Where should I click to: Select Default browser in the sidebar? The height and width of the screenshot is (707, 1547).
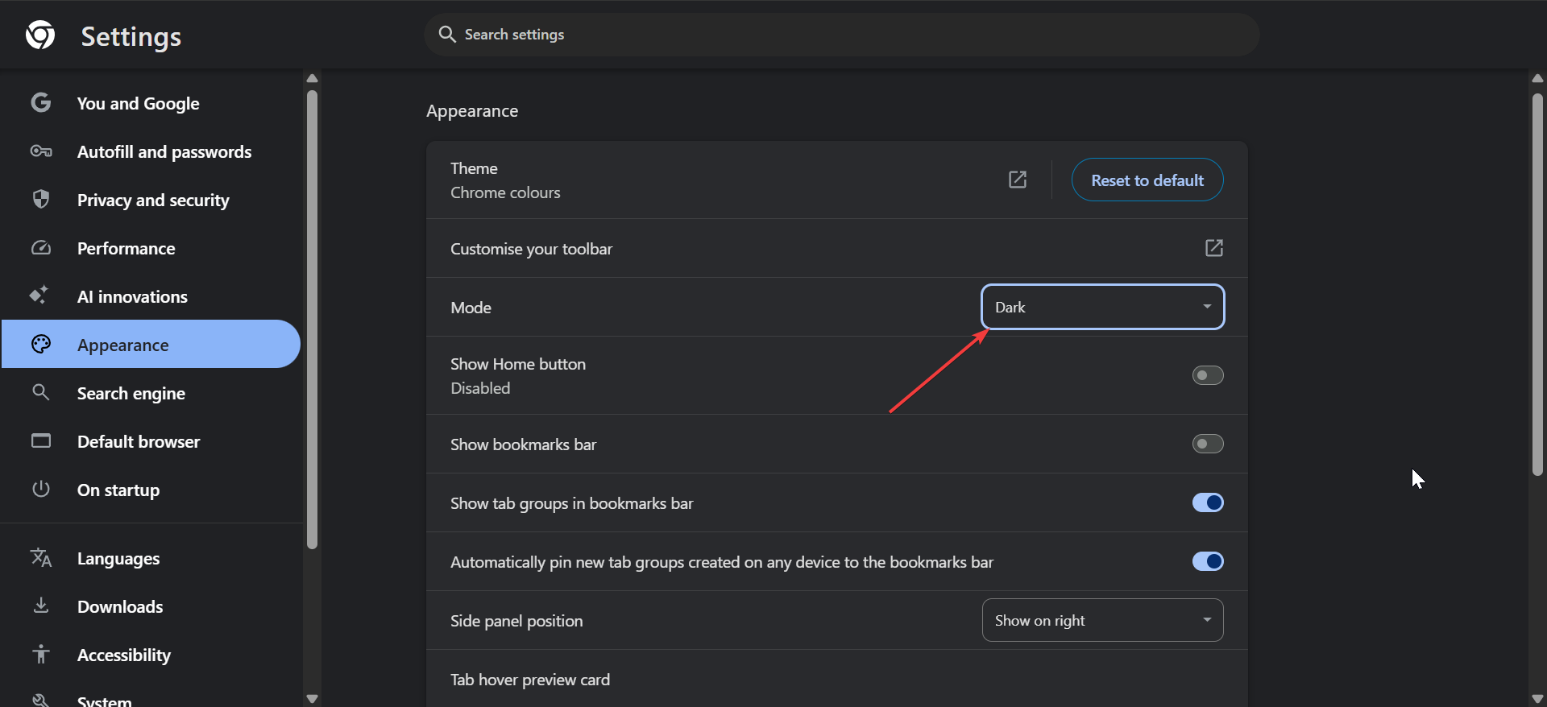pos(139,442)
